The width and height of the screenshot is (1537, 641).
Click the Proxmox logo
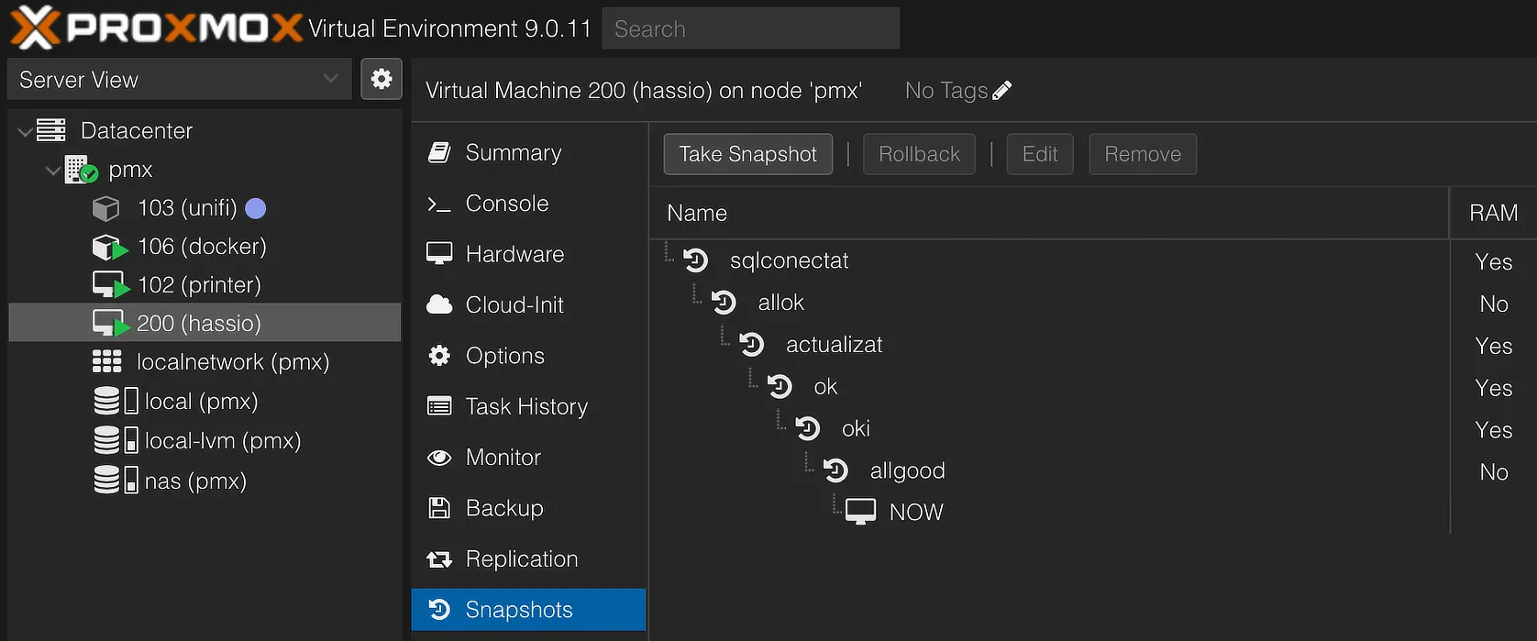coord(156,28)
